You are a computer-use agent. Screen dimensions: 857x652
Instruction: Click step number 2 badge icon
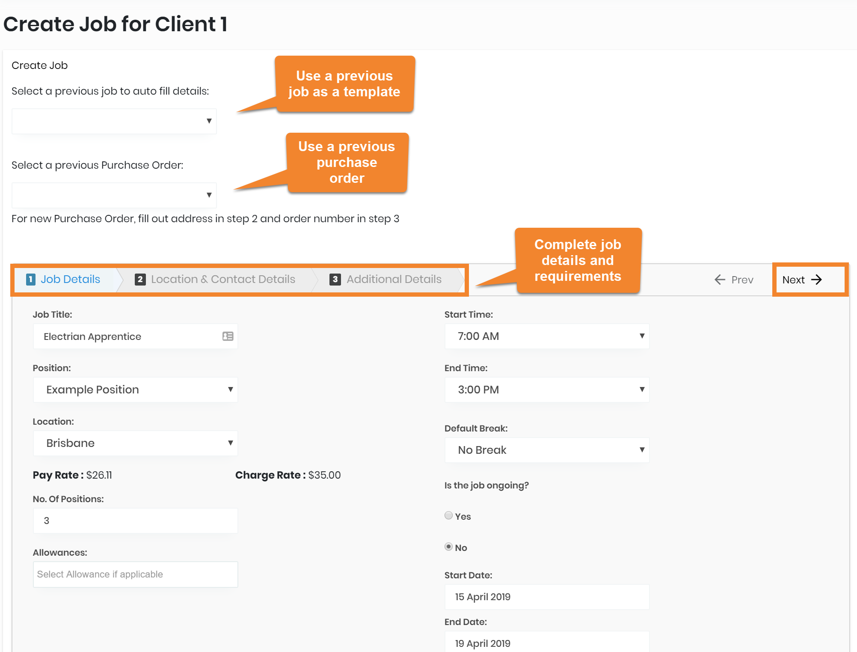tap(140, 280)
